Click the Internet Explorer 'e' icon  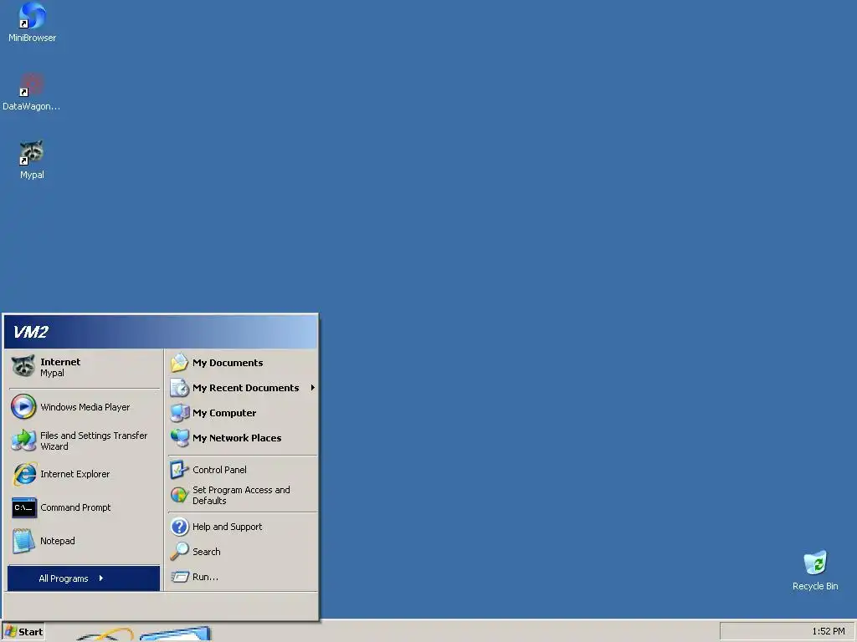pos(23,474)
